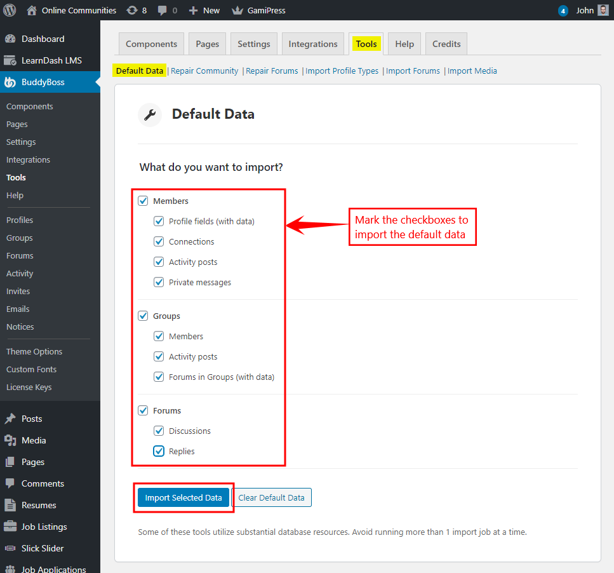Click the blue notification badge showing 4
Viewport: 614px width, 573px height.
click(x=563, y=11)
